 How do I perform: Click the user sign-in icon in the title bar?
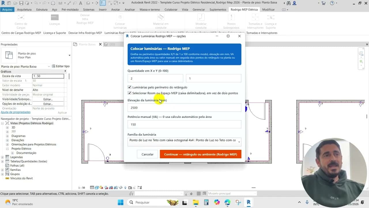coord(294,3)
